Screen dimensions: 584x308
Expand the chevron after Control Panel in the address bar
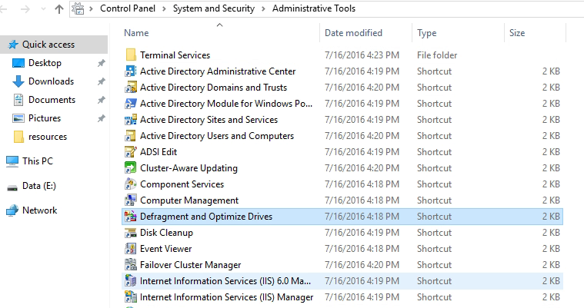point(164,8)
